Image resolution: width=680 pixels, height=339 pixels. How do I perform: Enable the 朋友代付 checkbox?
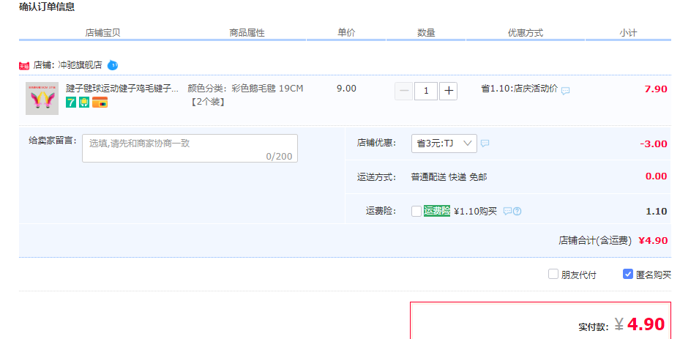tap(553, 274)
